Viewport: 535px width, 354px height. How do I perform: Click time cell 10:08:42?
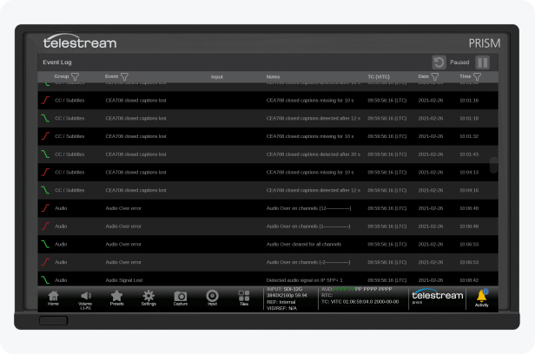[469, 280]
